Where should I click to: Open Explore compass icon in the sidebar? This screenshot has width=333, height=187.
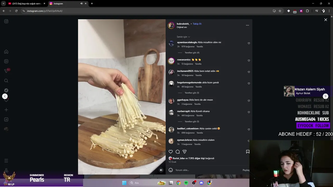tap(6, 90)
